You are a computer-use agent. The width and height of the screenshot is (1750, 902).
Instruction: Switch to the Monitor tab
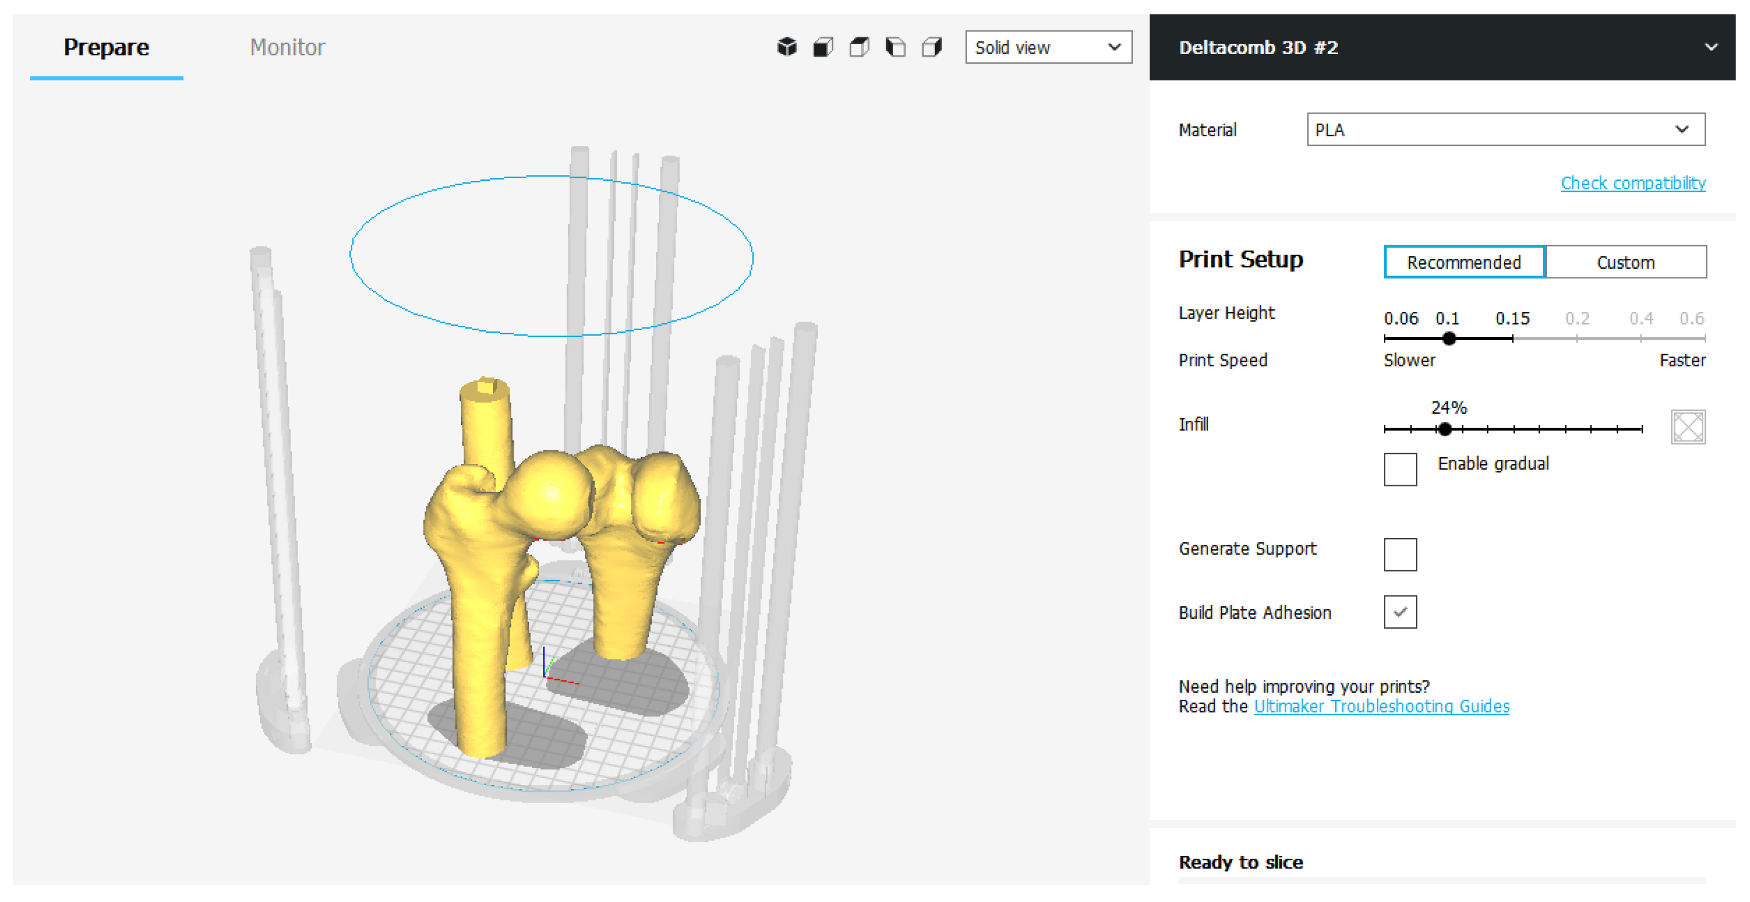286,47
